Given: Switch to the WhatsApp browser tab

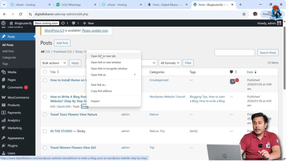Looking at the screenshot, I should (x=76, y=4).
